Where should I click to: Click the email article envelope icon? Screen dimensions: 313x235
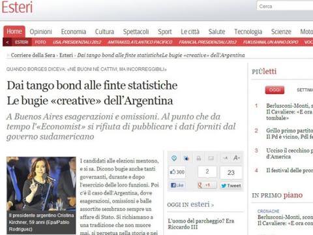pyautogui.click(x=211, y=158)
